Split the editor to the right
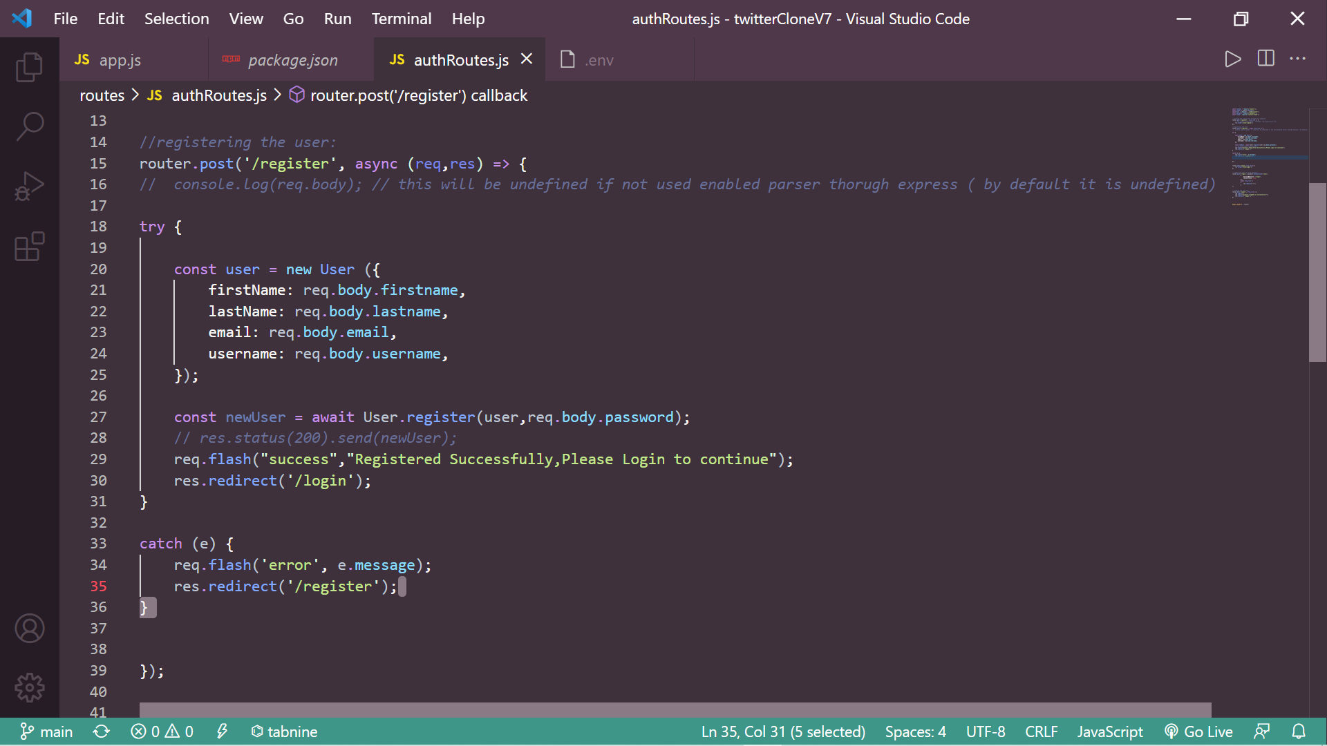 pos(1265,59)
